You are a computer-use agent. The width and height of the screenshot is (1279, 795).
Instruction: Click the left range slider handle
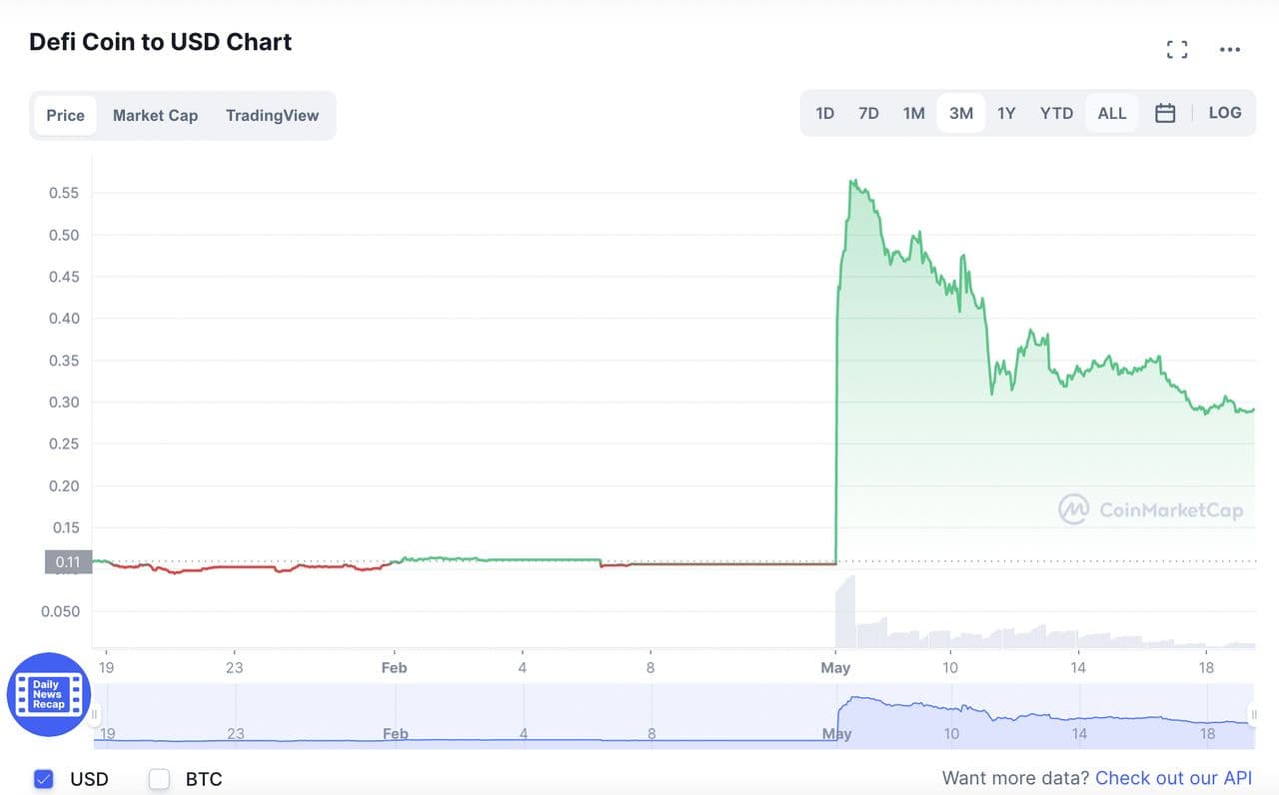95,715
